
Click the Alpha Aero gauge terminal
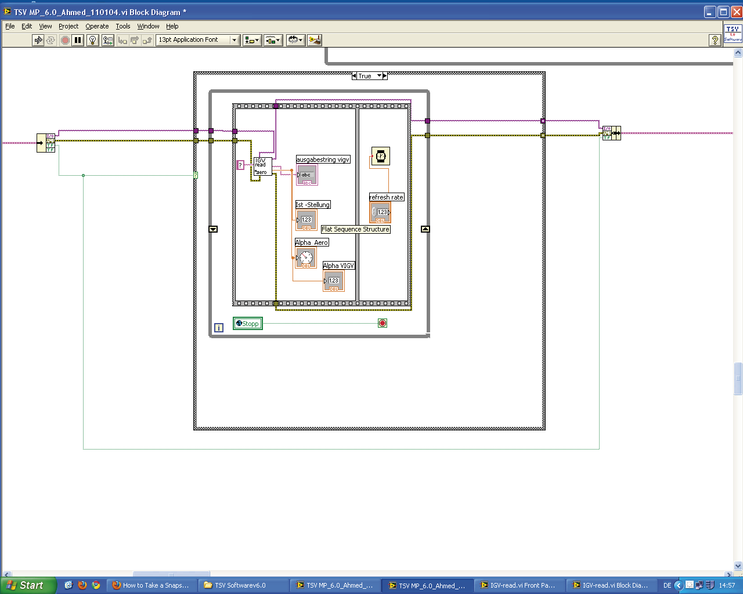[306, 258]
